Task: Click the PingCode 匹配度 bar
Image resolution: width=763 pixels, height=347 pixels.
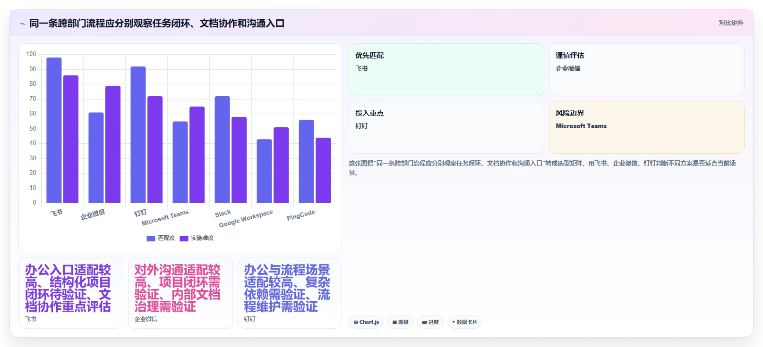Action: pyautogui.click(x=306, y=161)
